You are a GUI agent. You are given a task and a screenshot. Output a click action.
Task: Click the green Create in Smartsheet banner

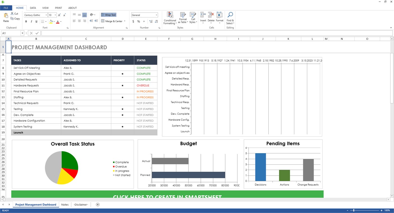tap(167, 195)
